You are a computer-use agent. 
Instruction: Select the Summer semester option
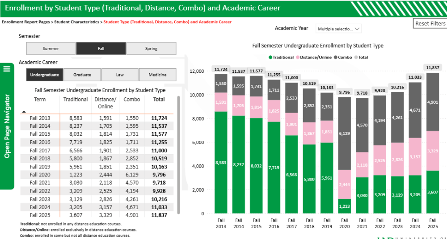[51, 48]
